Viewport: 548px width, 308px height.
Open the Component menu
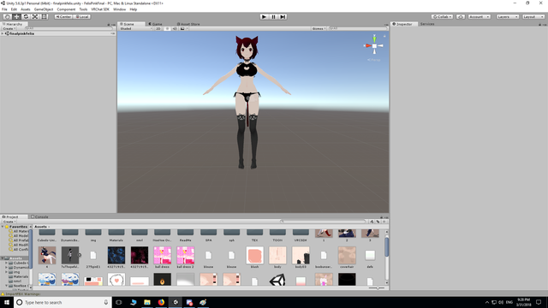click(66, 9)
